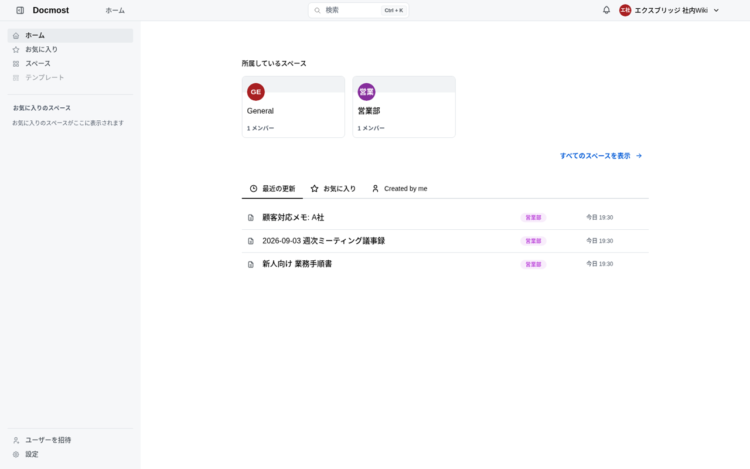Select お気に入り in the sidebar
The image size is (750, 469).
70,50
